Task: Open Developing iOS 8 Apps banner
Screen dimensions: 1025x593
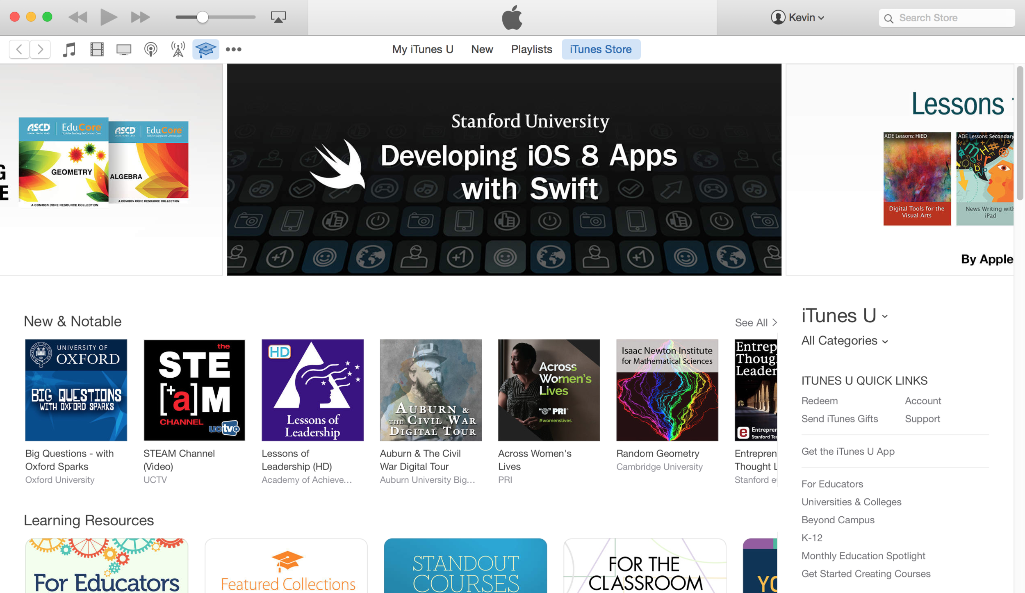Action: (x=504, y=169)
